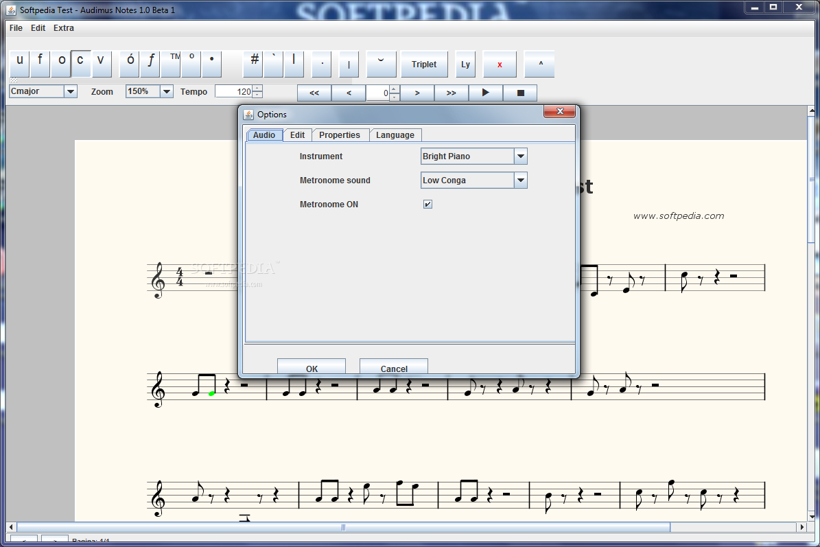
Task: Click the position field showing 0
Action: (377, 93)
